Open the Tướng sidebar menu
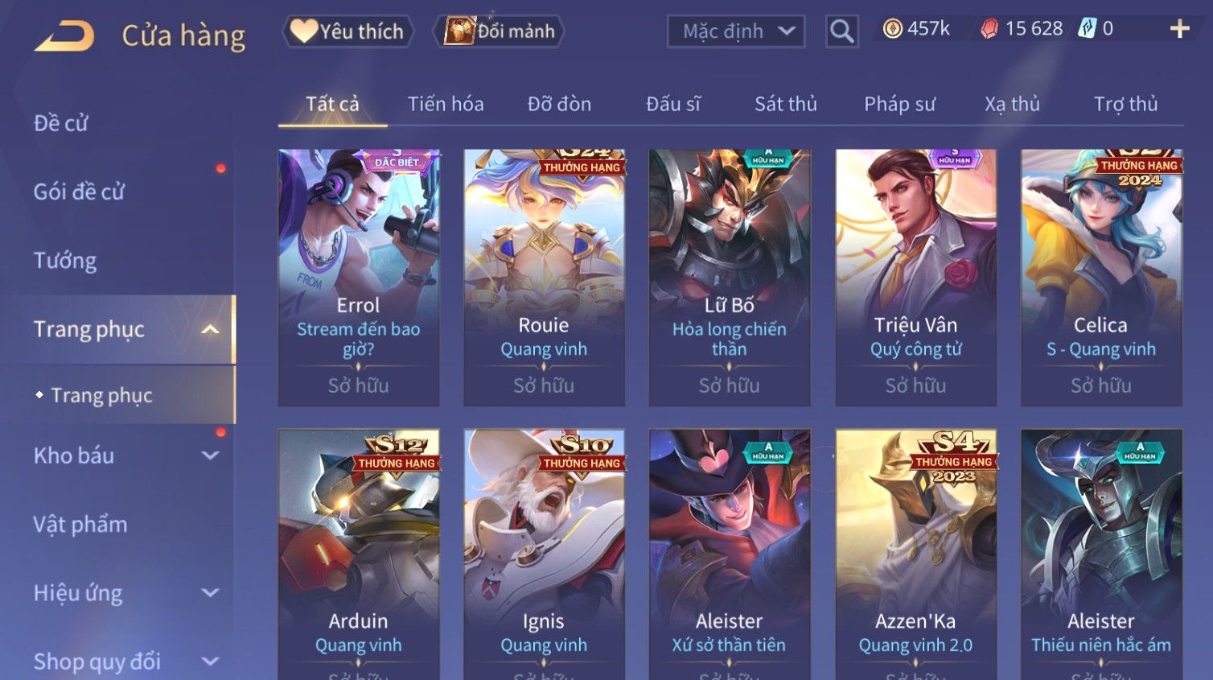Image resolution: width=1213 pixels, height=680 pixels. coord(65,261)
